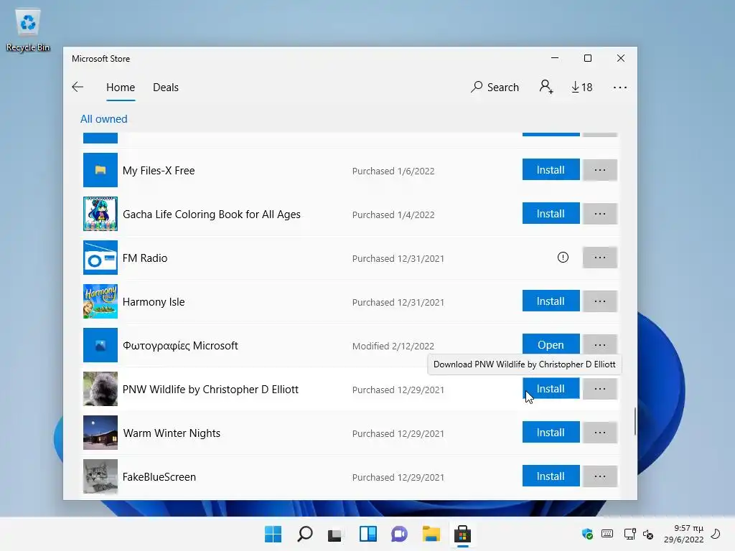Install PNW Wildlife by Christopher D Elliott
This screenshot has width=735, height=551.
point(551,389)
